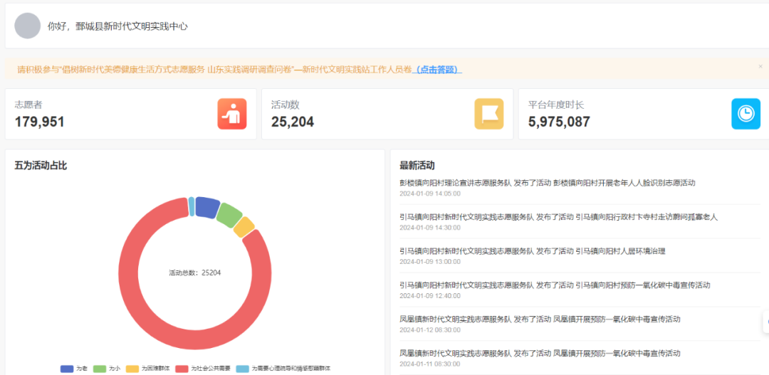
Task: Click the small light blue donut segment
Action: pos(192,206)
